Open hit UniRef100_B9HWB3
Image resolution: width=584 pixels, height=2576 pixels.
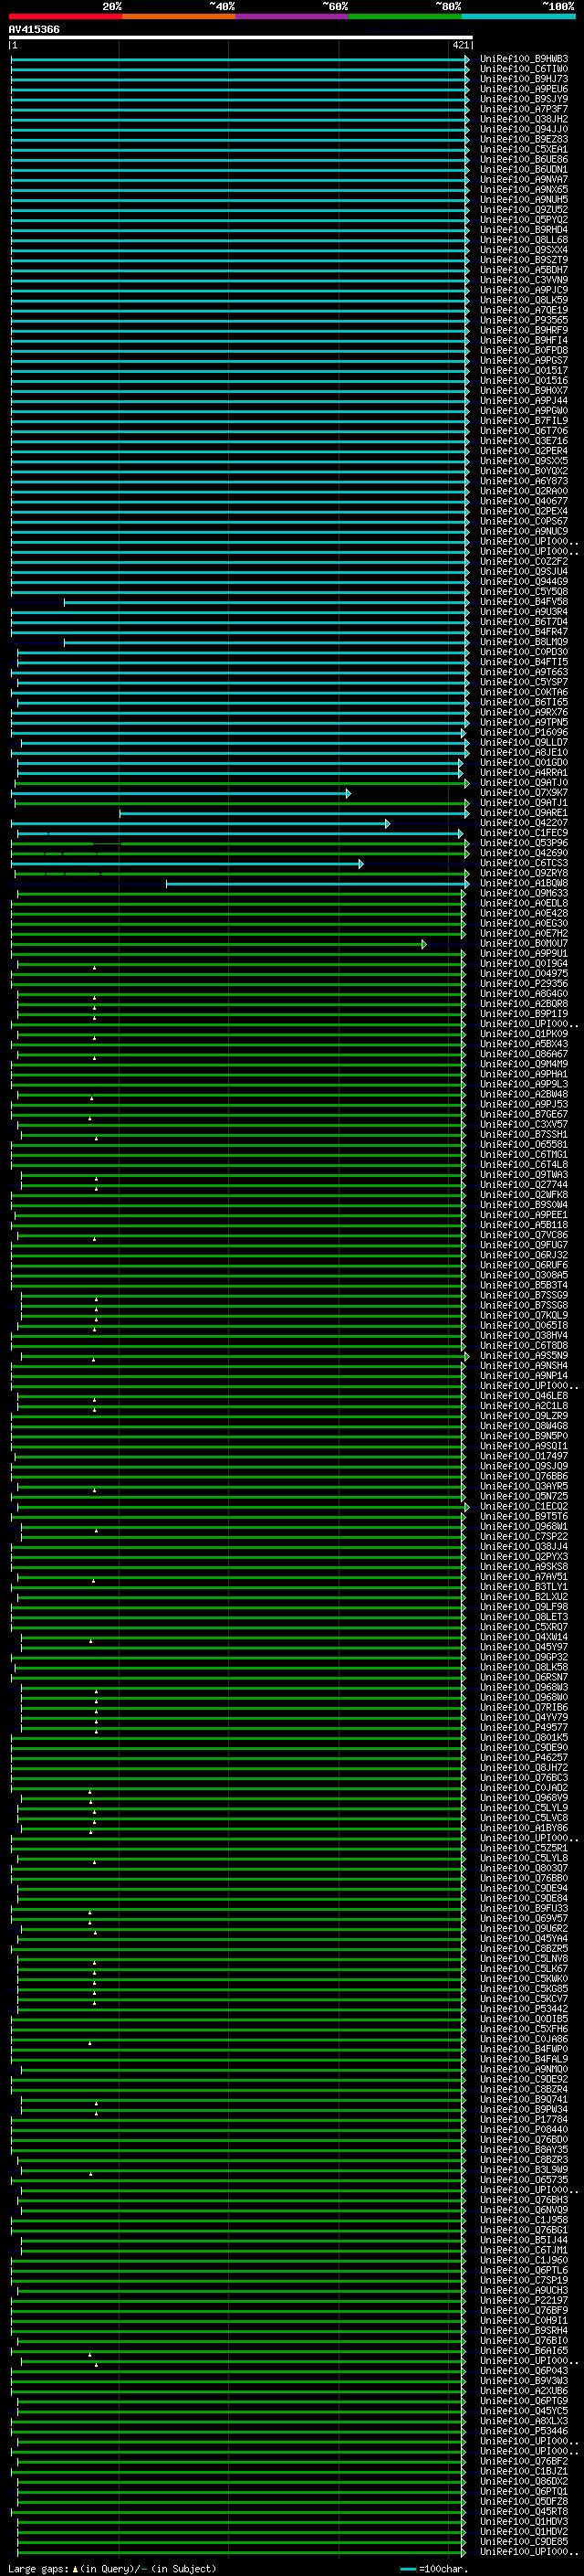point(524,59)
